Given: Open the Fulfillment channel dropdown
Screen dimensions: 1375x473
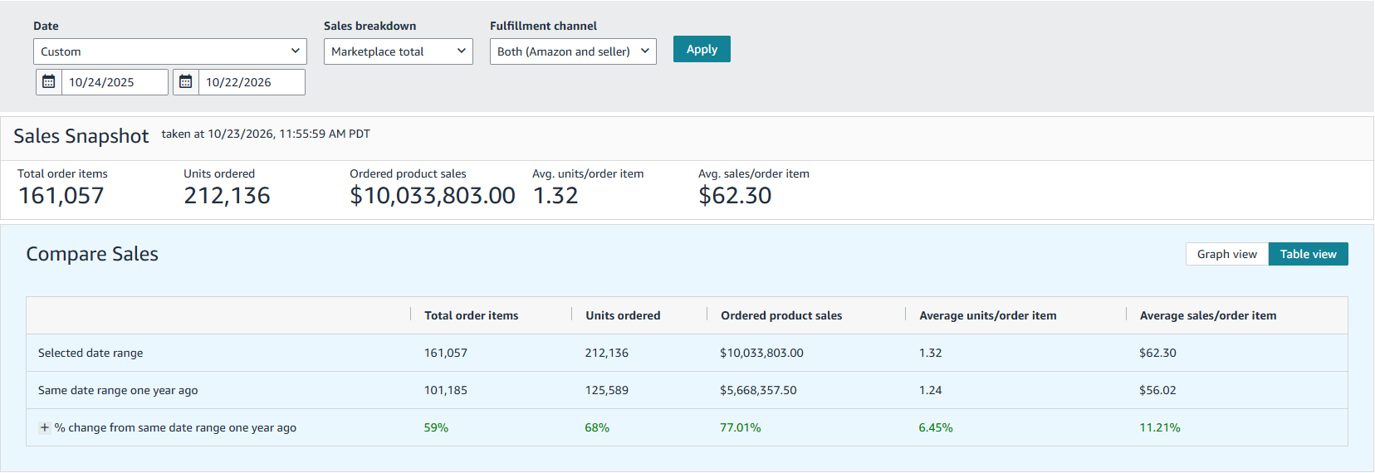Looking at the screenshot, I should [x=573, y=51].
